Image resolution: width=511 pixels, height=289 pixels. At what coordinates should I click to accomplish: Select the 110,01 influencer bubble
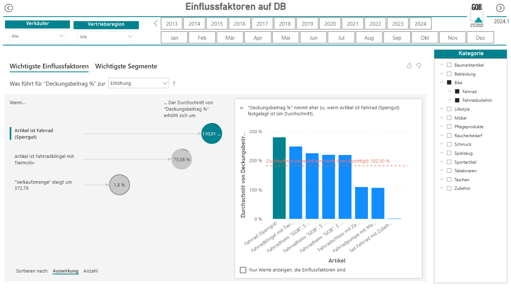click(212, 134)
